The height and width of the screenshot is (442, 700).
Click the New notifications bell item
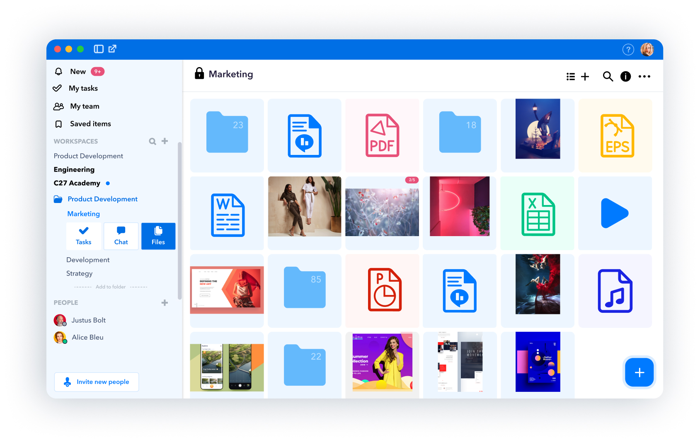[79, 72]
